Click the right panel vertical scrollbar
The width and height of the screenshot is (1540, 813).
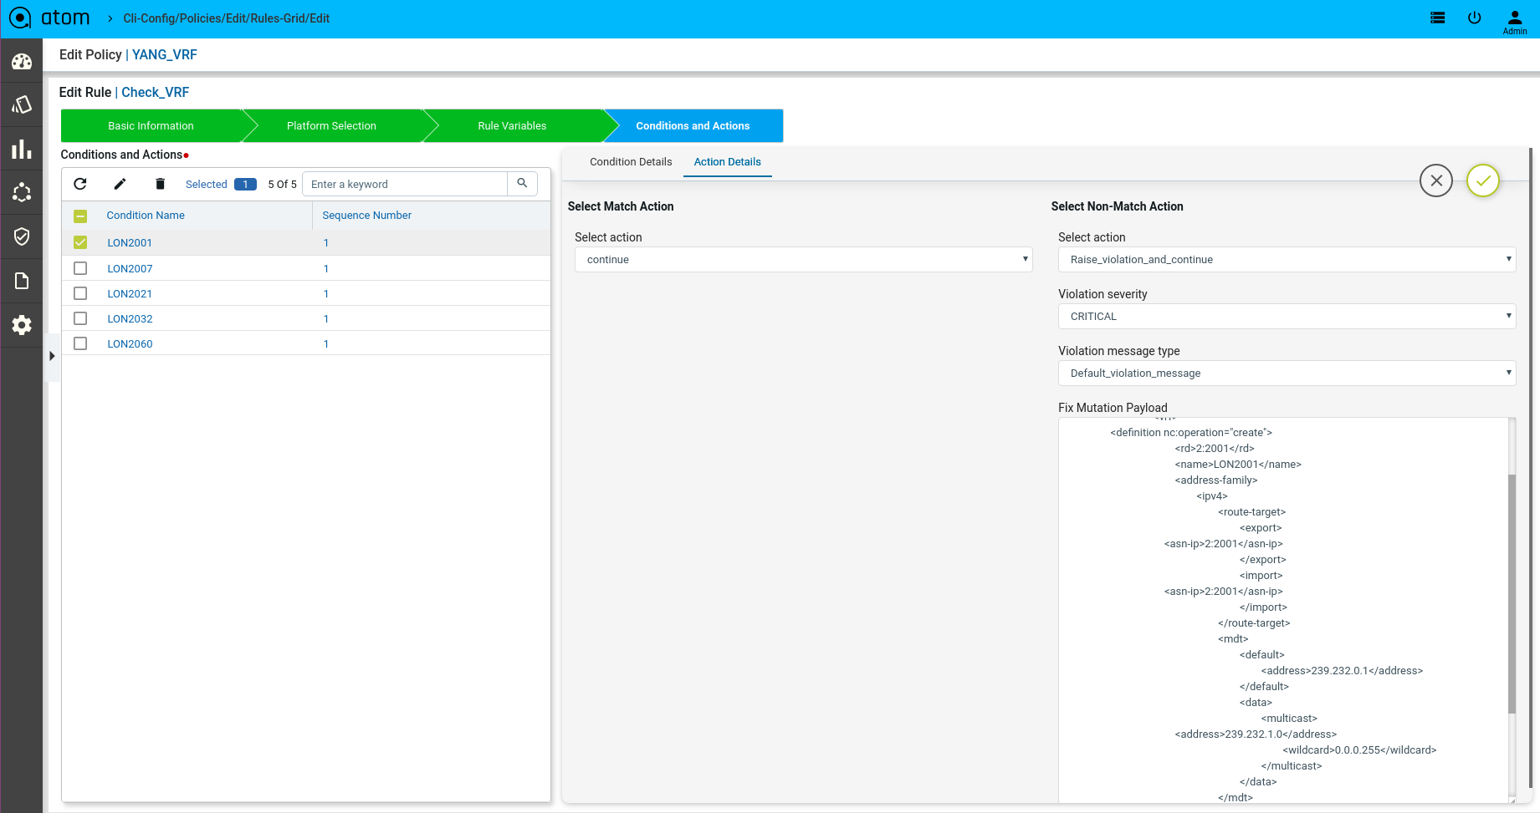[1531, 468]
